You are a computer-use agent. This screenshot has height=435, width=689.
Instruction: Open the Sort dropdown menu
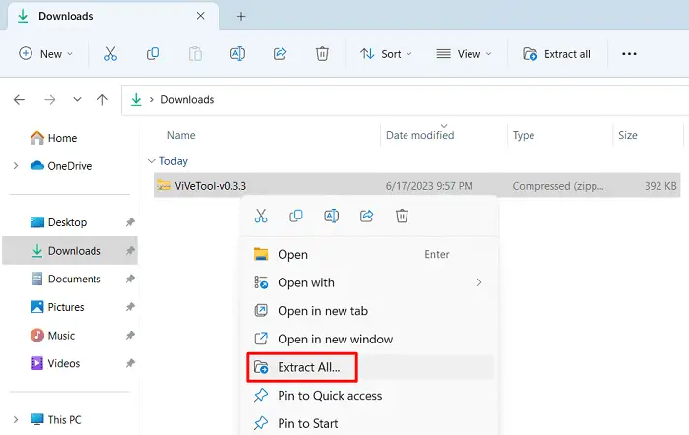click(386, 54)
